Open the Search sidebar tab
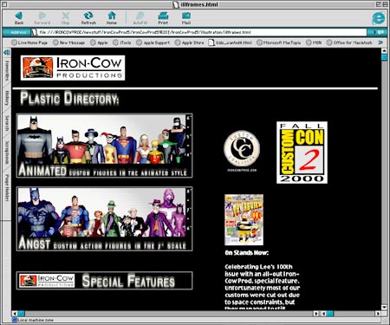This screenshot has height=325, width=390. pos(7,123)
